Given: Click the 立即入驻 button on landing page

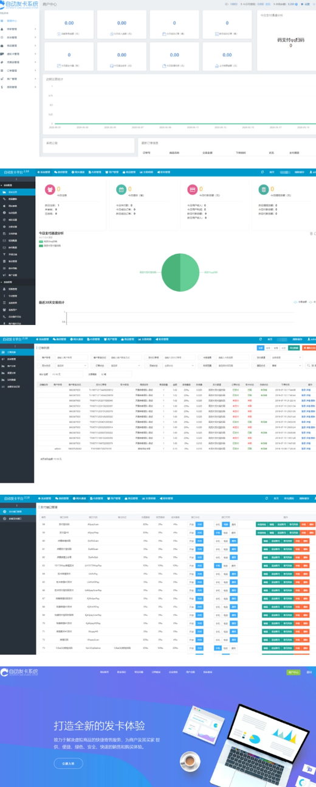Looking at the screenshot, I should click(x=68, y=763).
